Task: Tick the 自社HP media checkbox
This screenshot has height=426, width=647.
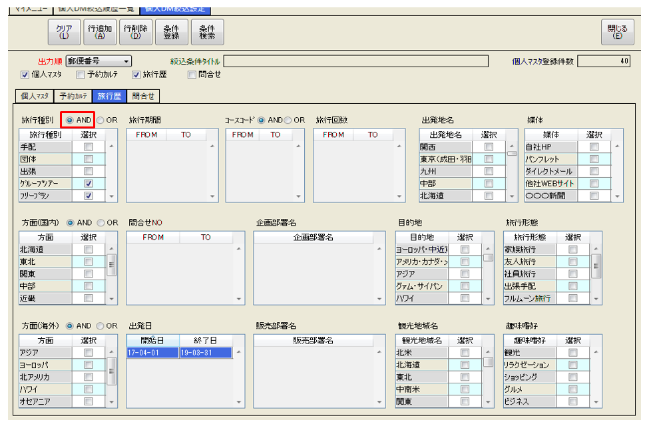Action: [x=594, y=147]
